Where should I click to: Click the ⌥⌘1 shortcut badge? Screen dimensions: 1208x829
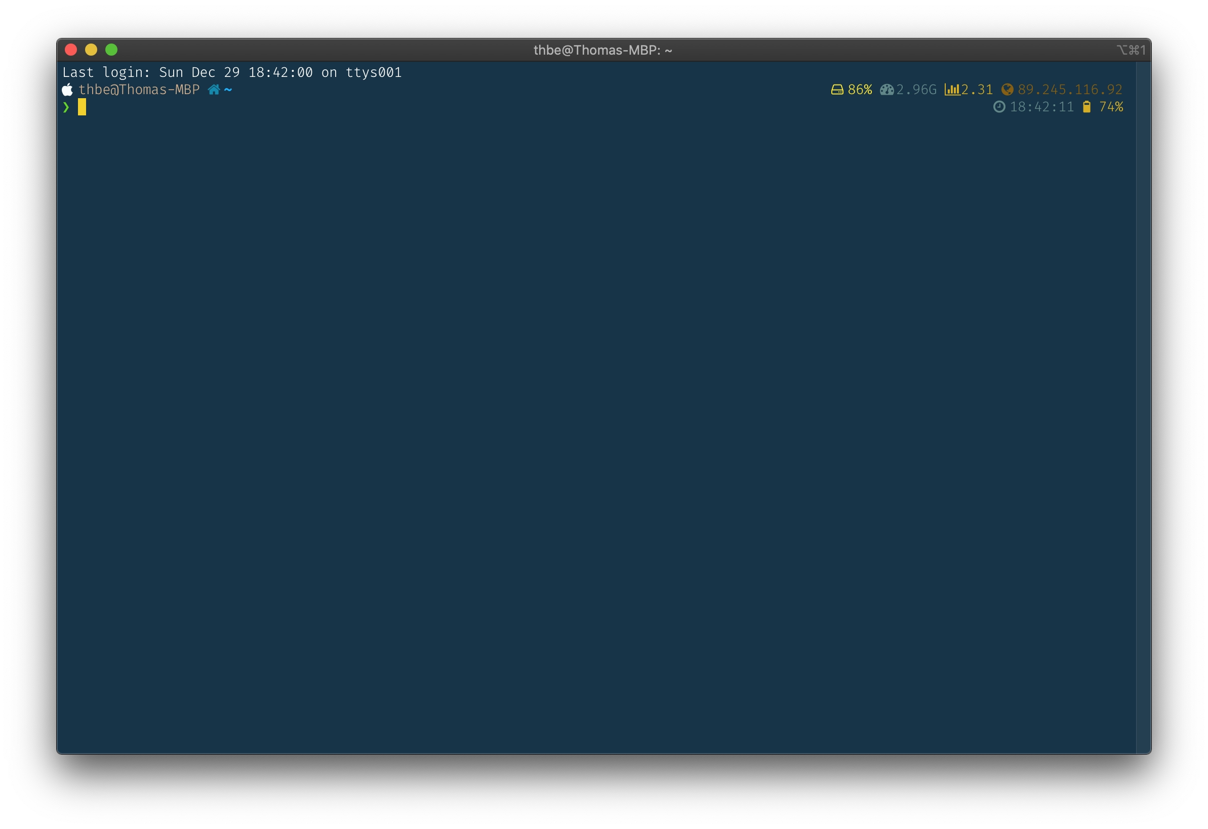click(x=1132, y=50)
